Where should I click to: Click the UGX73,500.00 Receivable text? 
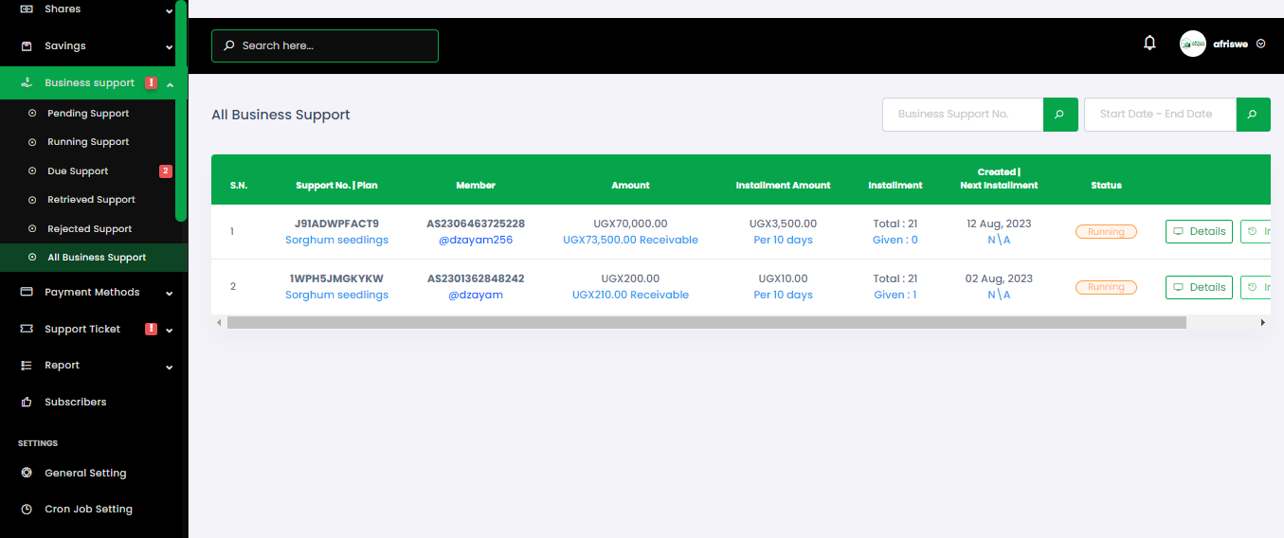(630, 240)
